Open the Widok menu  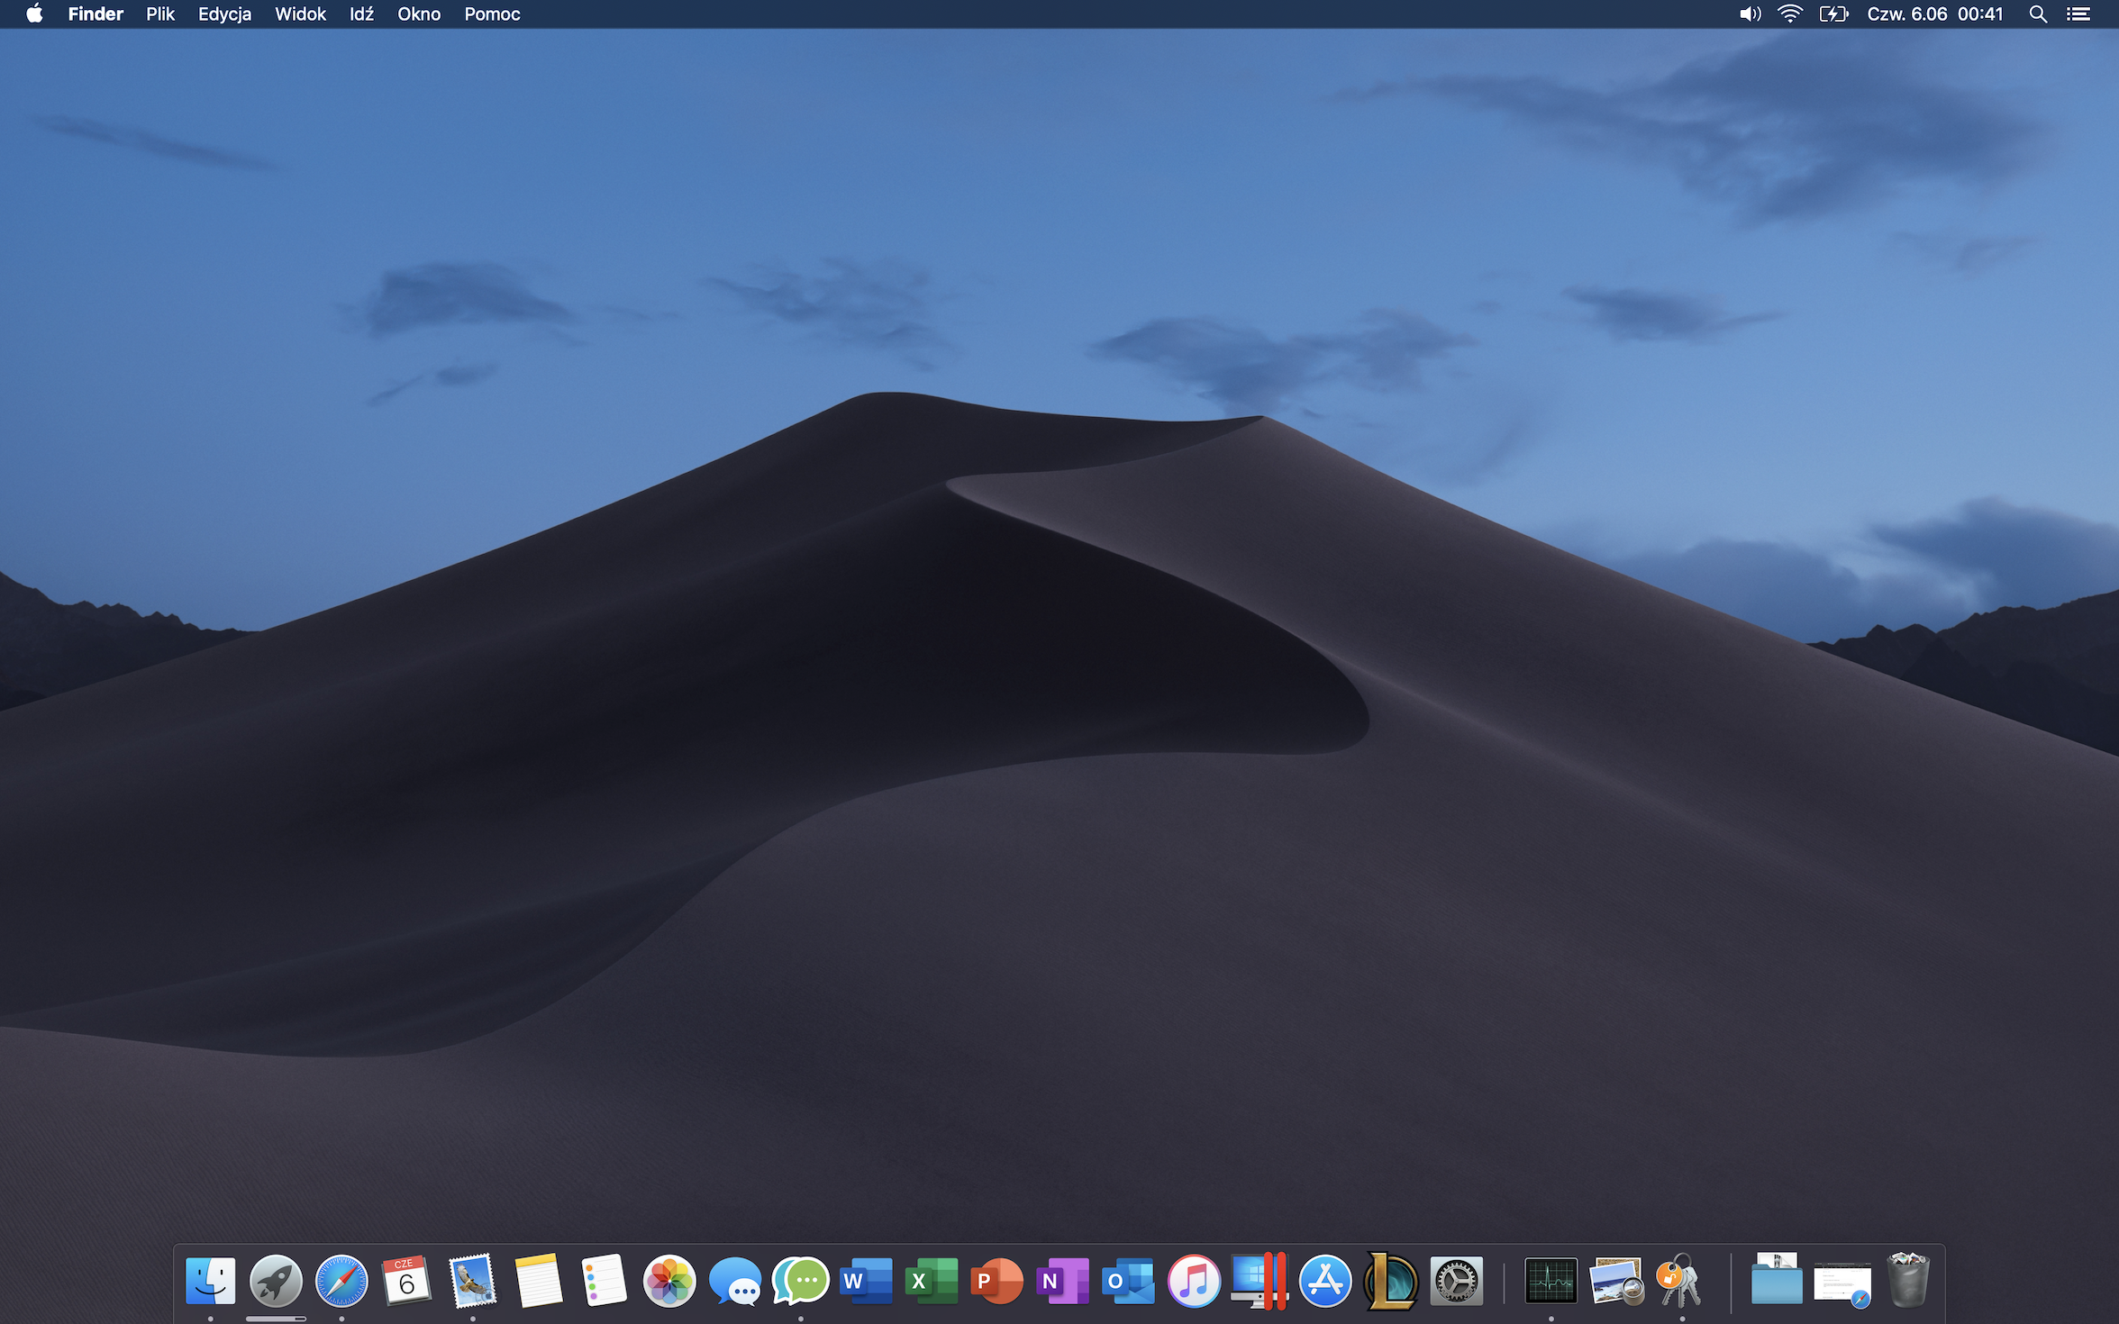point(300,14)
